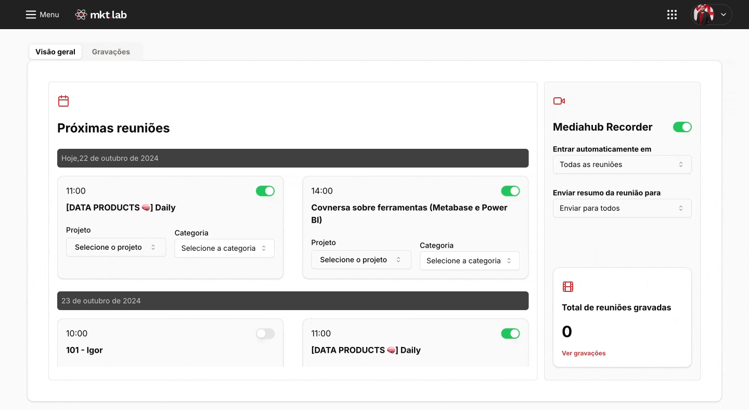Open the Enviar para todos dropdown
Viewport: 749px width, 410px height.
622,208
